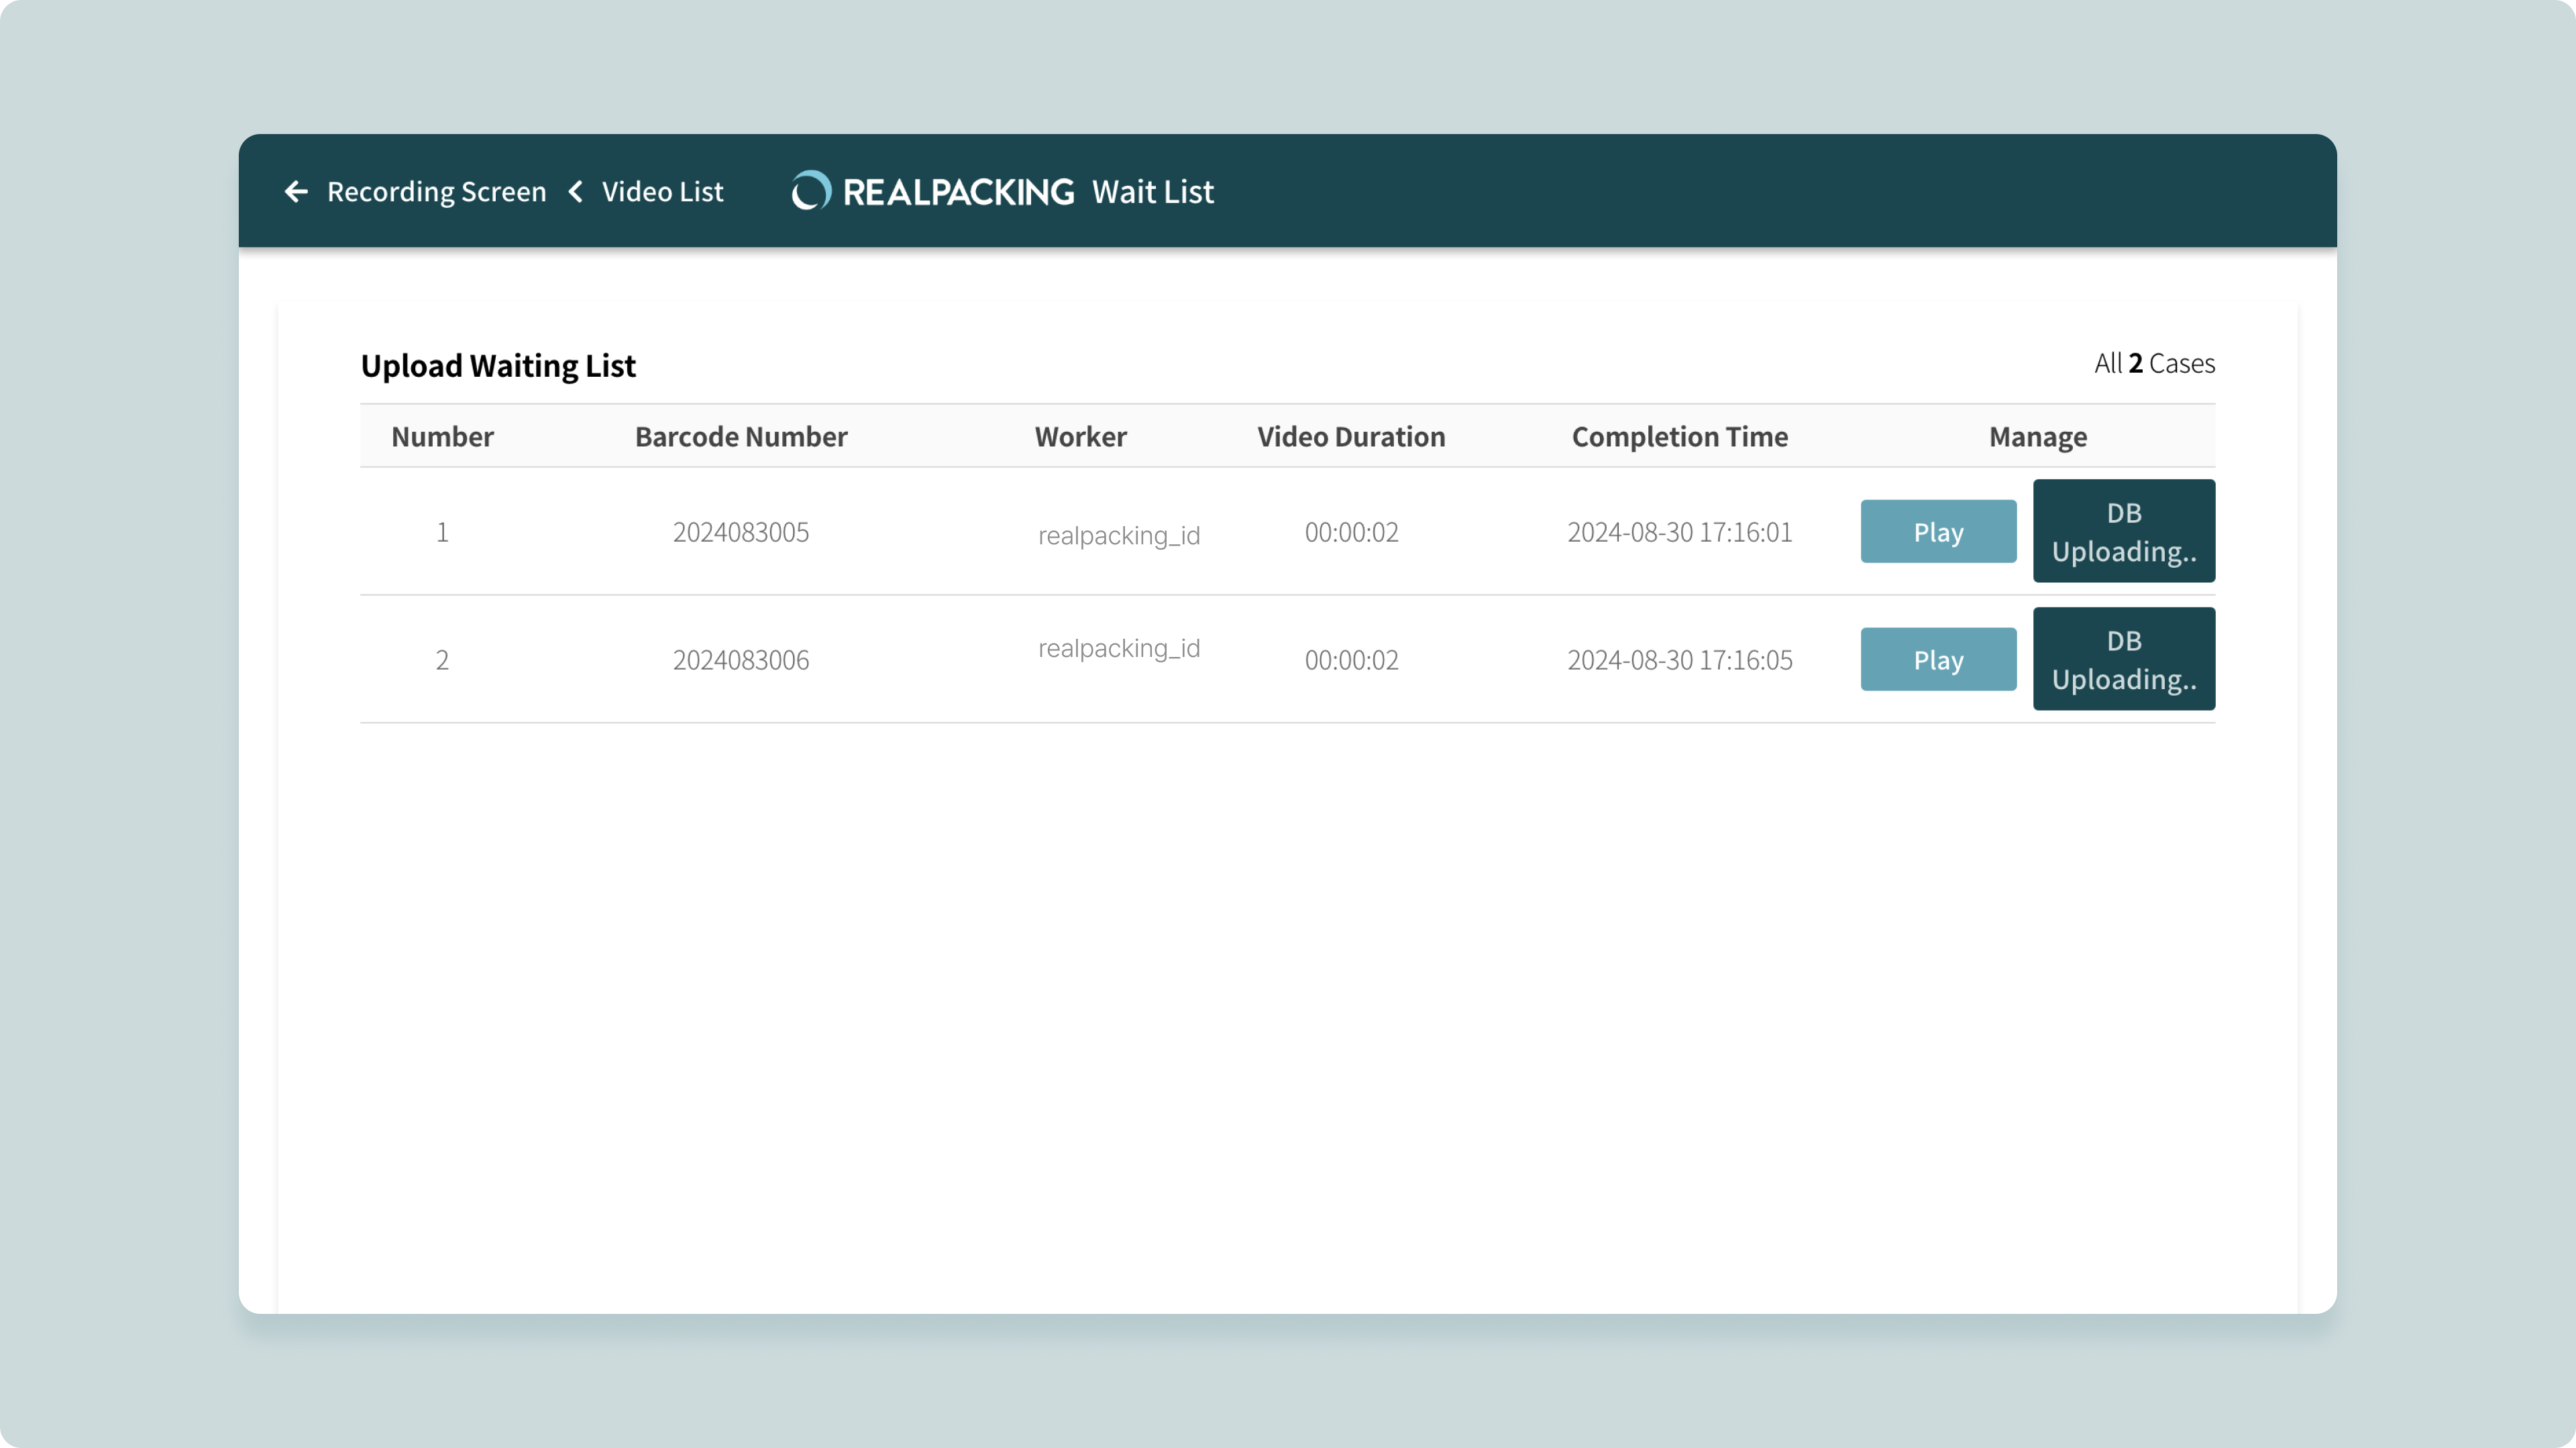Click the back arrow icon
2576x1448 pixels.
tap(296, 192)
